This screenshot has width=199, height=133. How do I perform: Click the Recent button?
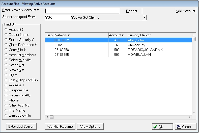131,11
